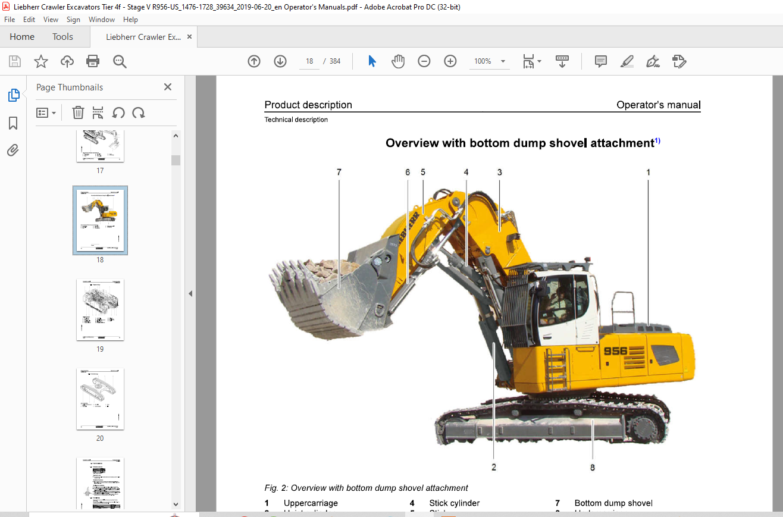783x517 pixels.
Task: Open the Bookmarks panel icon
Action: [x=13, y=123]
